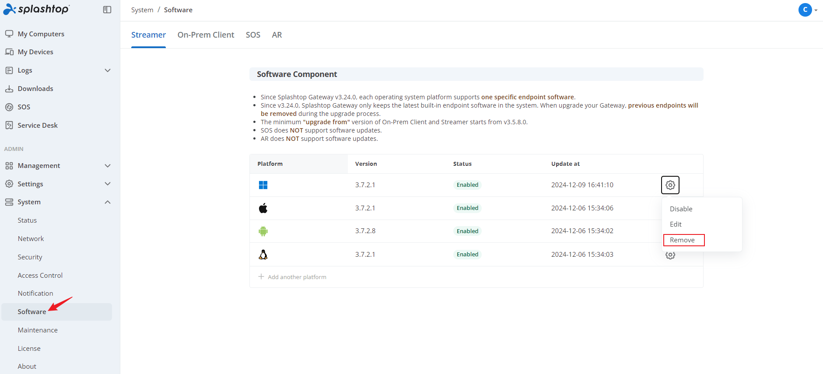The image size is (823, 374).
Task: Switch to the SOS tab
Action: coord(253,35)
